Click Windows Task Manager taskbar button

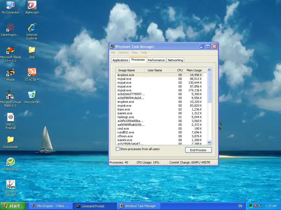pos(139,206)
